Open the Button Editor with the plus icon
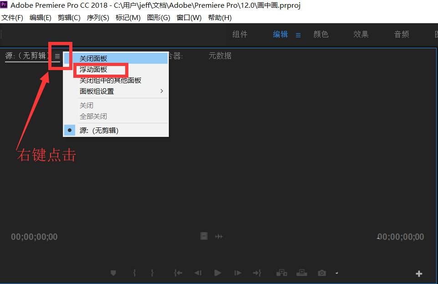438x284 pixels. tap(418, 273)
